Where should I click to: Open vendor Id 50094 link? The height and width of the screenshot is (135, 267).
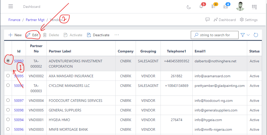tap(19, 120)
